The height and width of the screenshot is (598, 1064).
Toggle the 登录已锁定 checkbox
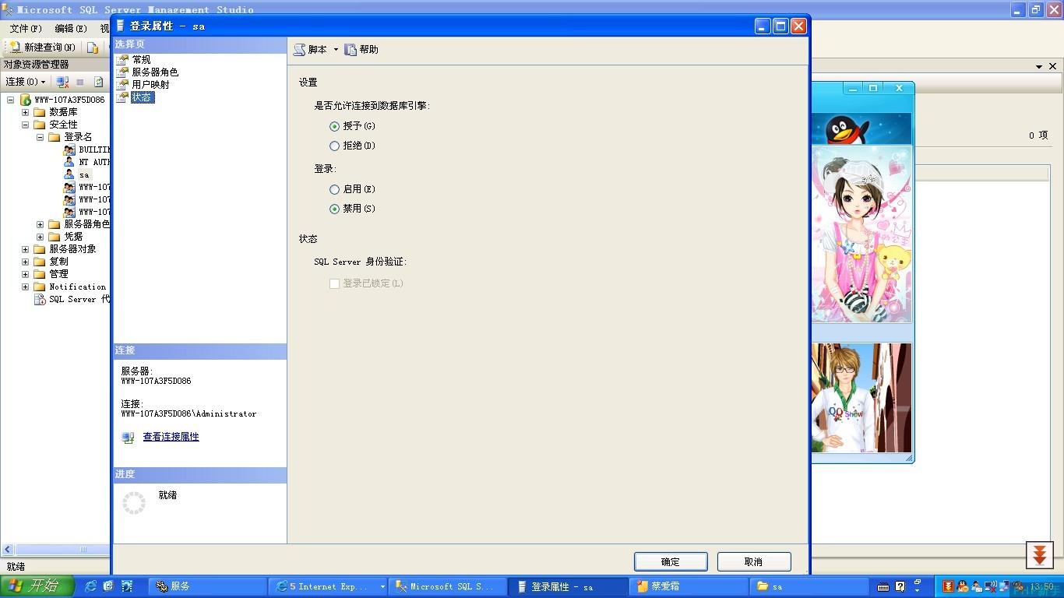(x=334, y=283)
